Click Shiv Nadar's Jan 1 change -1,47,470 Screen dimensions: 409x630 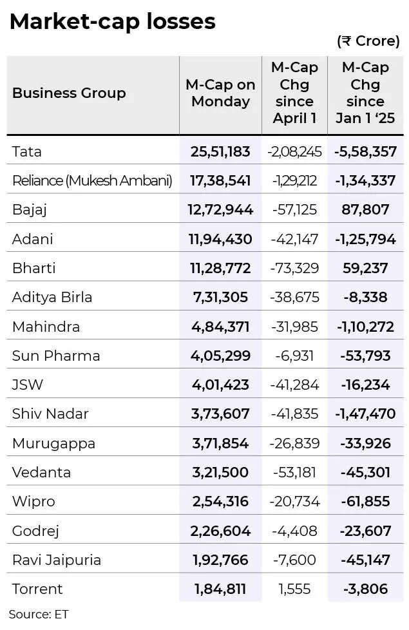click(x=366, y=414)
